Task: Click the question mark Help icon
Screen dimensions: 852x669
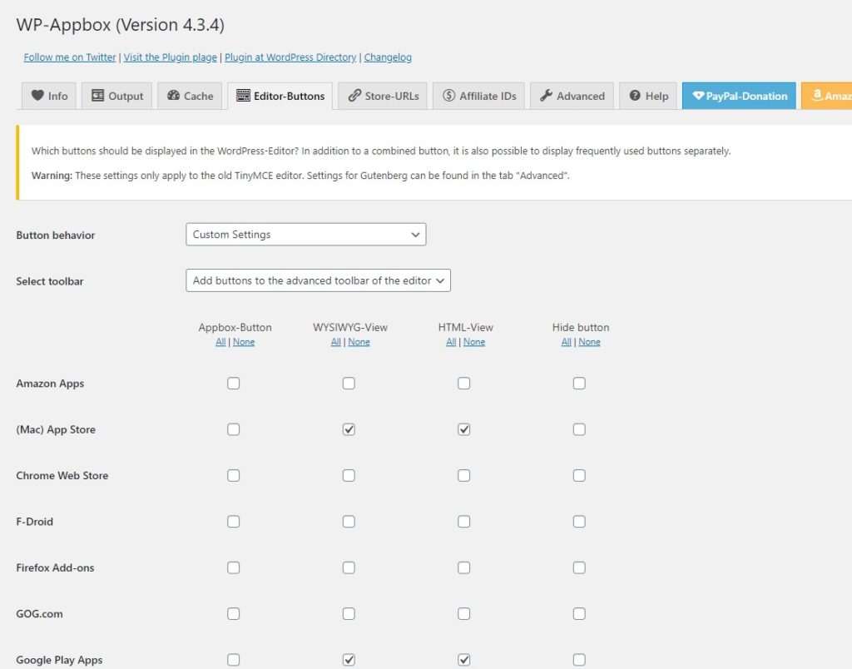Action: (x=635, y=96)
